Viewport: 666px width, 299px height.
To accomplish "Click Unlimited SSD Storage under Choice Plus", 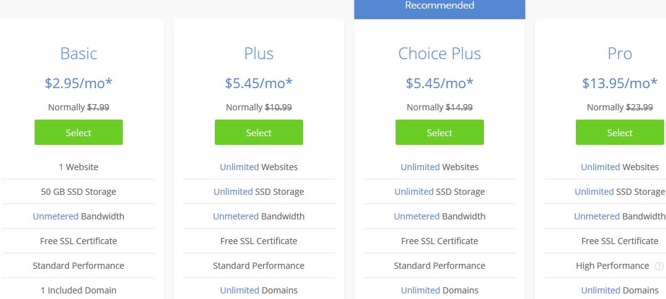I will coord(439,192).
